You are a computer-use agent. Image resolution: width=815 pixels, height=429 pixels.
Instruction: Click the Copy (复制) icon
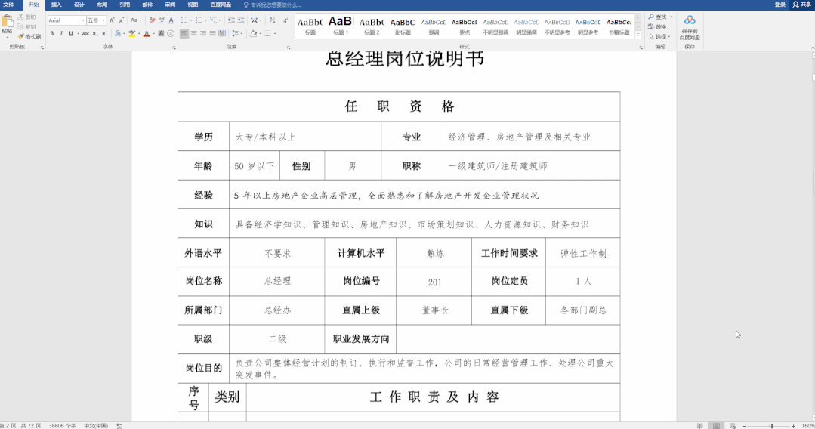pyautogui.click(x=21, y=26)
